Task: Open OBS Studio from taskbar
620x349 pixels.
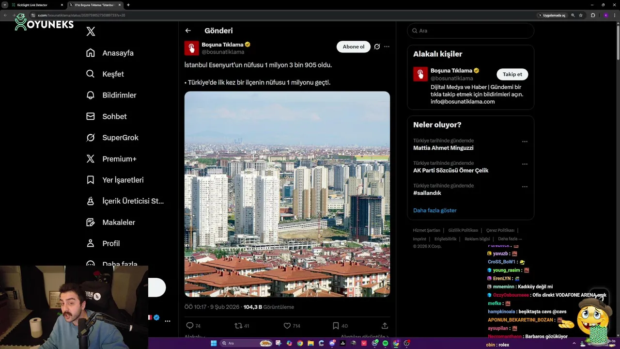Action: pyautogui.click(x=406, y=343)
